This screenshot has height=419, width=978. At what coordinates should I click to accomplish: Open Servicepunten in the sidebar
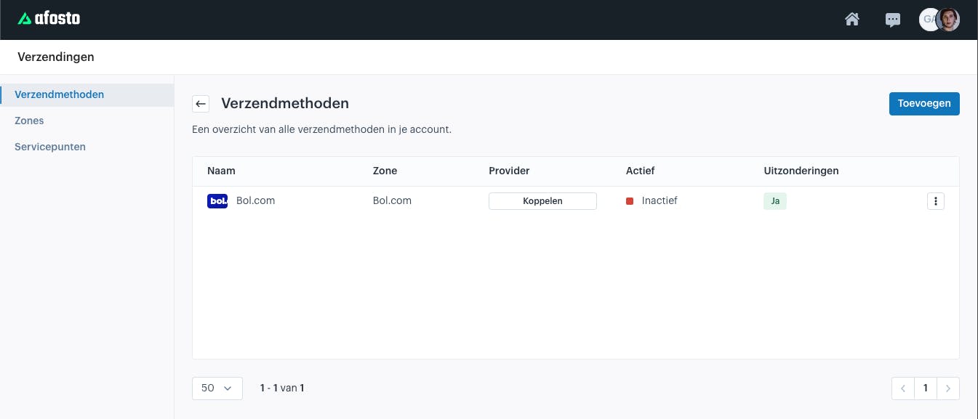coord(50,147)
